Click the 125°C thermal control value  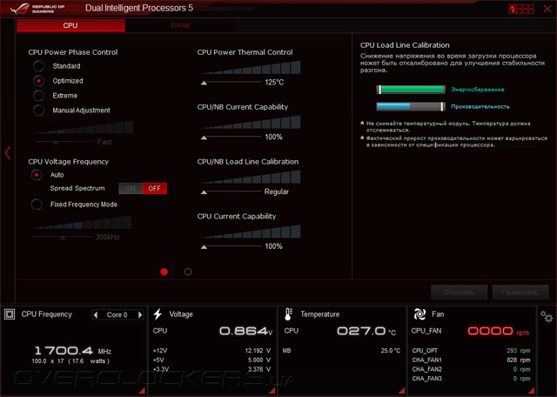click(x=274, y=83)
